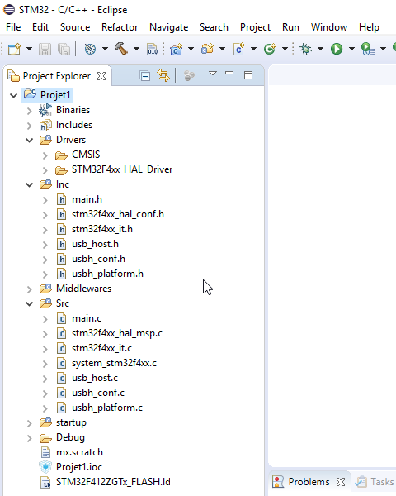
Task: Select the Projet1.ioc file
Action: (79, 467)
